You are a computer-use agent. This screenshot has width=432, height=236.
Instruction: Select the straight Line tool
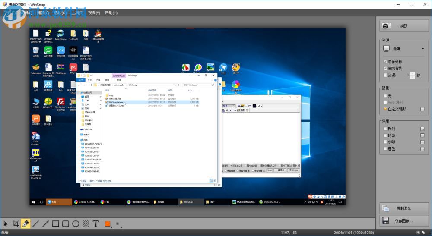click(35, 224)
